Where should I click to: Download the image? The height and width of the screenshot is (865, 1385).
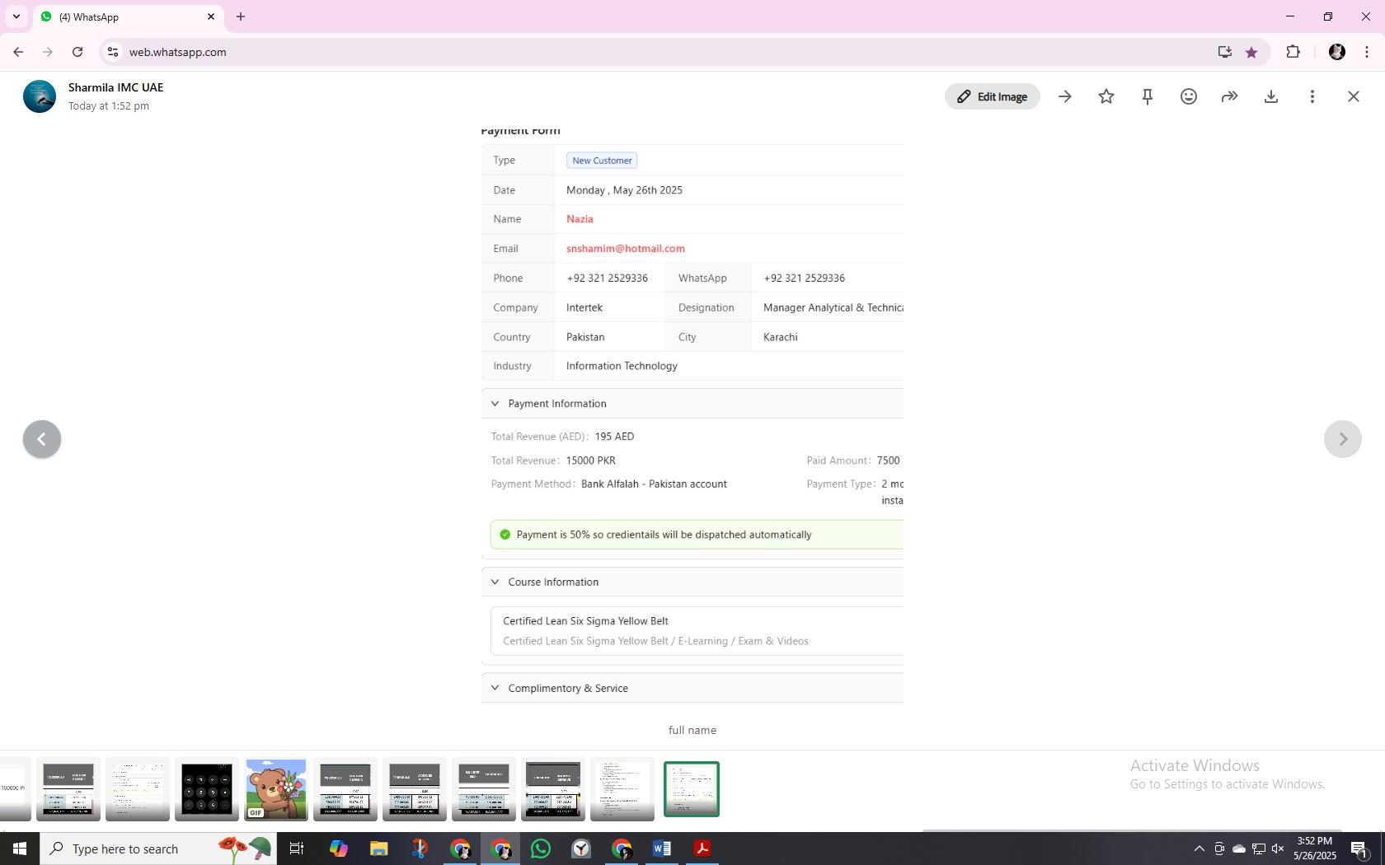pos(1271,96)
